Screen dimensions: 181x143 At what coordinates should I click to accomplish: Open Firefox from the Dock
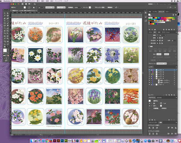51,141
